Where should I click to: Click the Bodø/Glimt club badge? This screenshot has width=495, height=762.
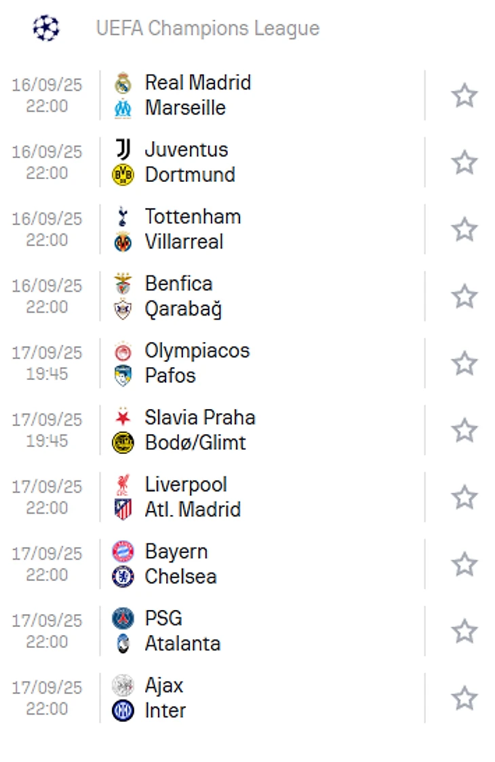click(123, 442)
